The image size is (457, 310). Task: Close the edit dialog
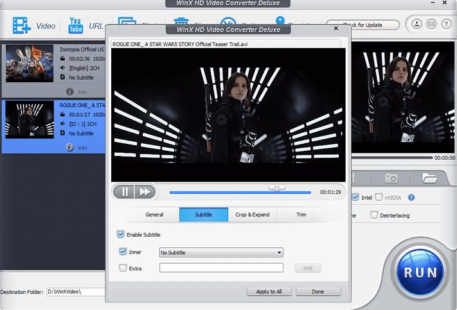pyautogui.click(x=336, y=28)
